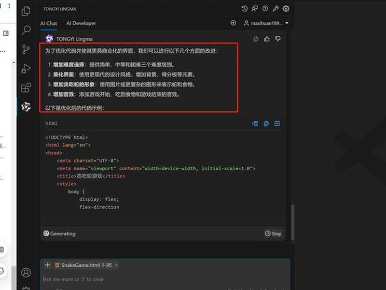
Task: Click the html language label of code block
Action: coord(52,123)
